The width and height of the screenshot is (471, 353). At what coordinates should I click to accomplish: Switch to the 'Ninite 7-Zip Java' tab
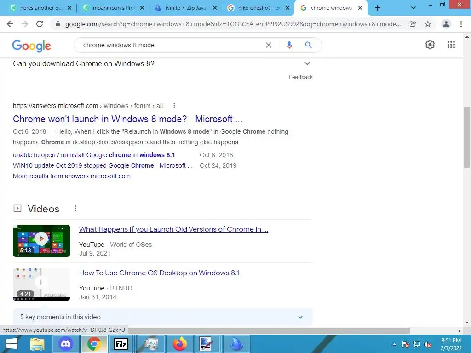point(186,8)
